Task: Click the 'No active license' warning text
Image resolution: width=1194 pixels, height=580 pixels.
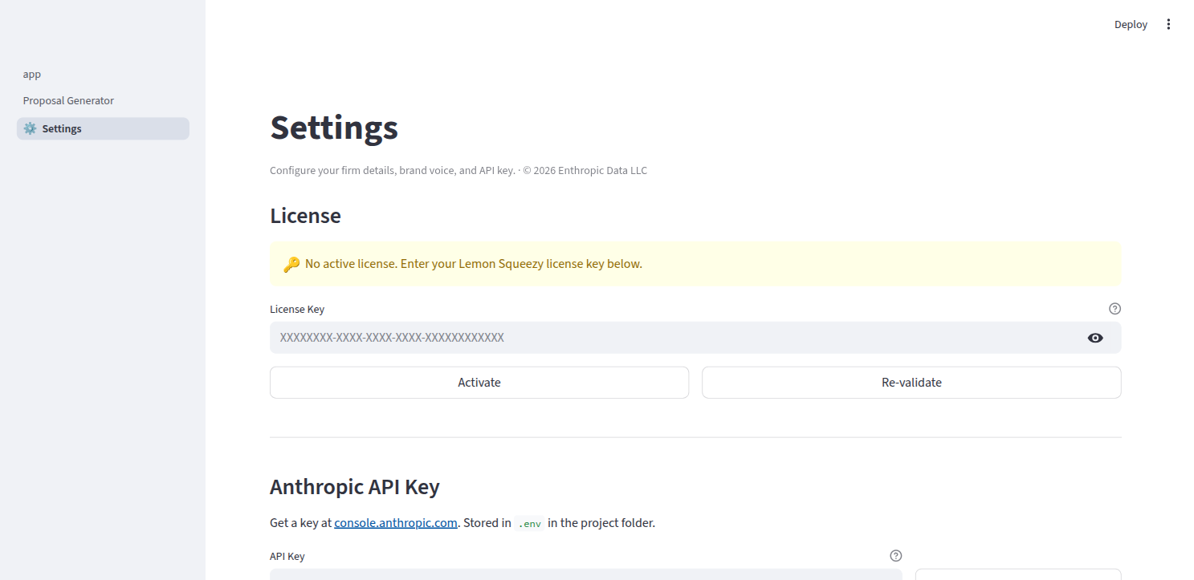Action: [x=474, y=264]
